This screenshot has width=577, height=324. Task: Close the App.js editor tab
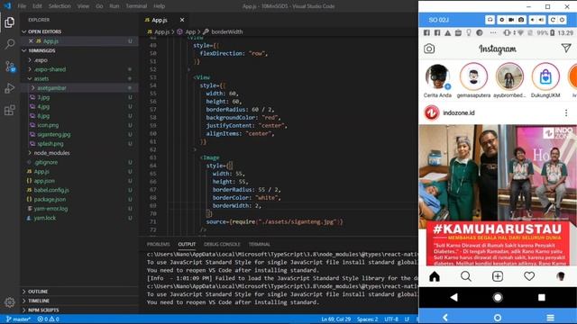pos(182,20)
